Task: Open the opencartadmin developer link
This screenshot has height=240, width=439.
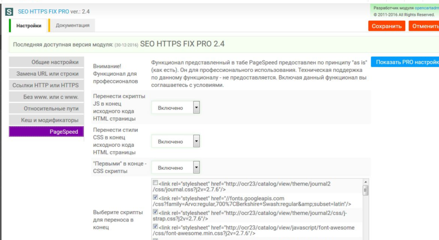Action: click(x=426, y=8)
